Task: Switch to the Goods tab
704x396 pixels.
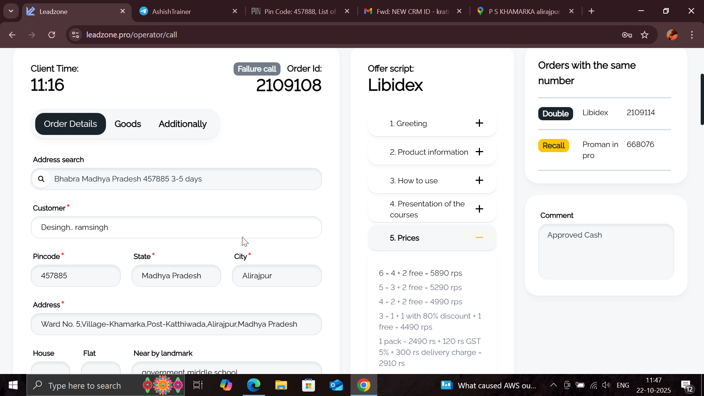Action: point(128,124)
